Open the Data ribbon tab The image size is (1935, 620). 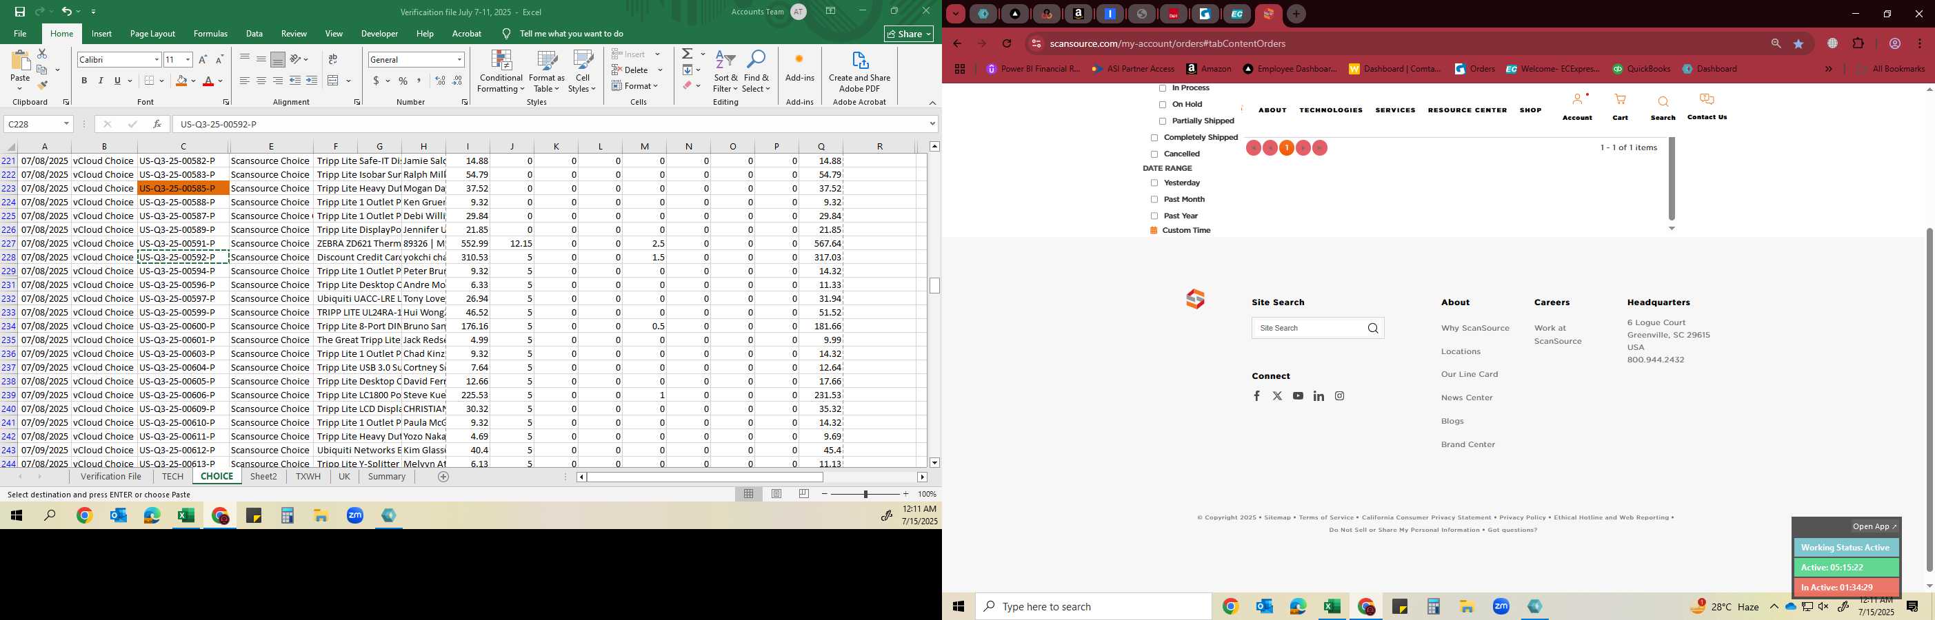click(x=254, y=34)
